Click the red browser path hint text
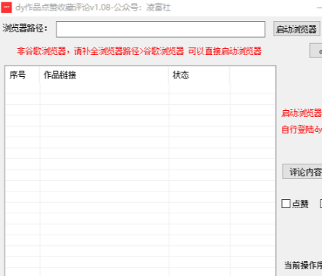 [x=139, y=51]
